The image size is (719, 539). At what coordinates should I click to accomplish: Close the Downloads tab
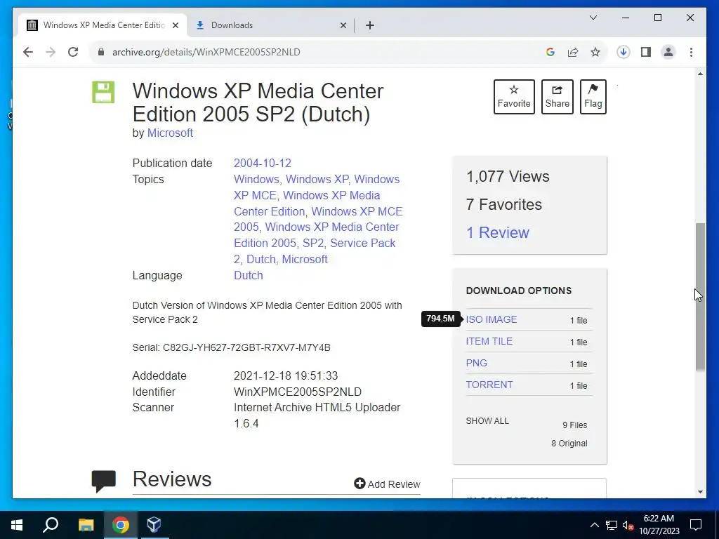(343, 25)
